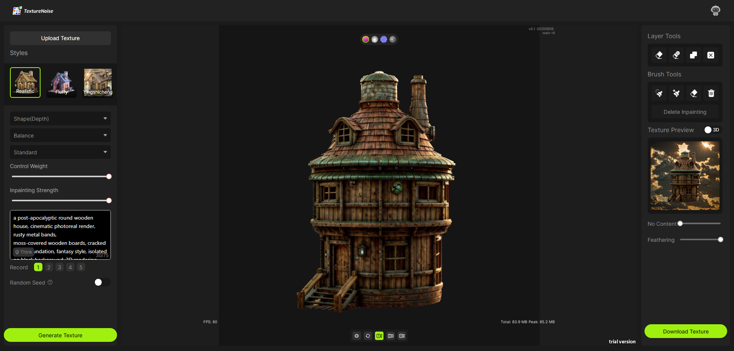Select record slot 3

tap(60, 267)
